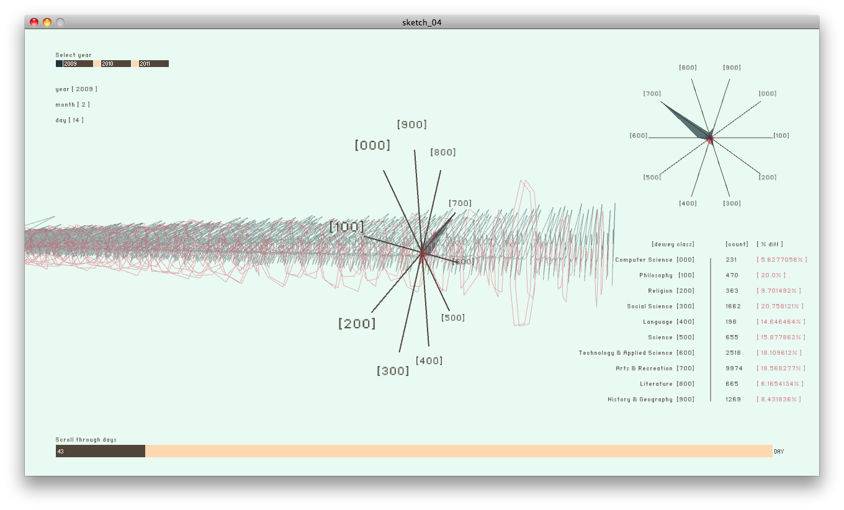Select the 2009 year option
This screenshot has height=510, width=844.
pyautogui.click(x=74, y=64)
